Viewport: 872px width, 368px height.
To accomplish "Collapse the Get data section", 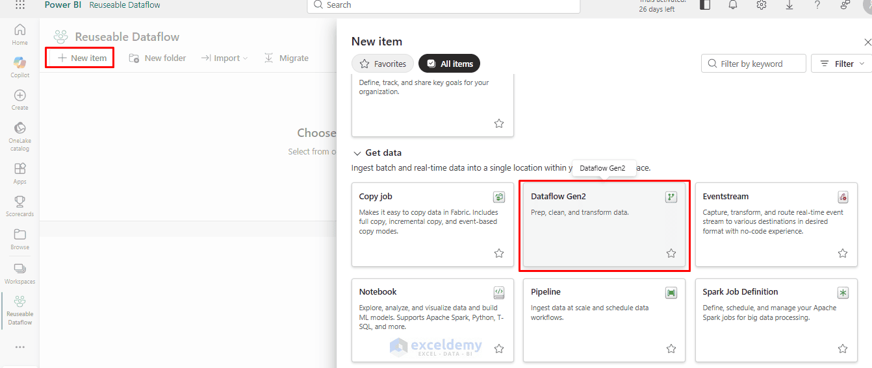I will (x=357, y=153).
